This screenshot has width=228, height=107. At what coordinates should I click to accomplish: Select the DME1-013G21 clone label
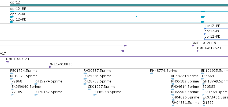pos(209,48)
